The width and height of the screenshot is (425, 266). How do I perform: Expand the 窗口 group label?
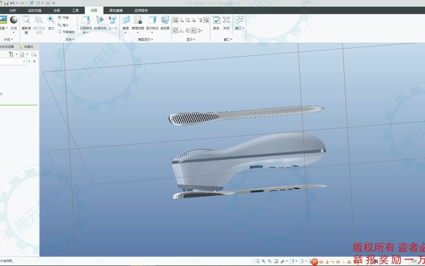(228, 40)
